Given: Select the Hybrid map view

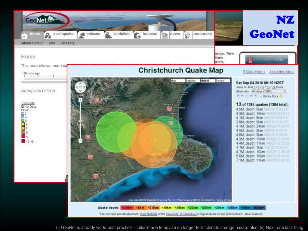Looking at the screenshot, I should [208, 81].
